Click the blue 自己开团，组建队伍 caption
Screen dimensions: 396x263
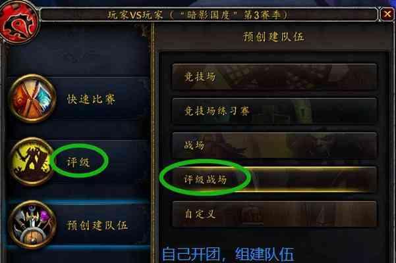[x=228, y=254]
